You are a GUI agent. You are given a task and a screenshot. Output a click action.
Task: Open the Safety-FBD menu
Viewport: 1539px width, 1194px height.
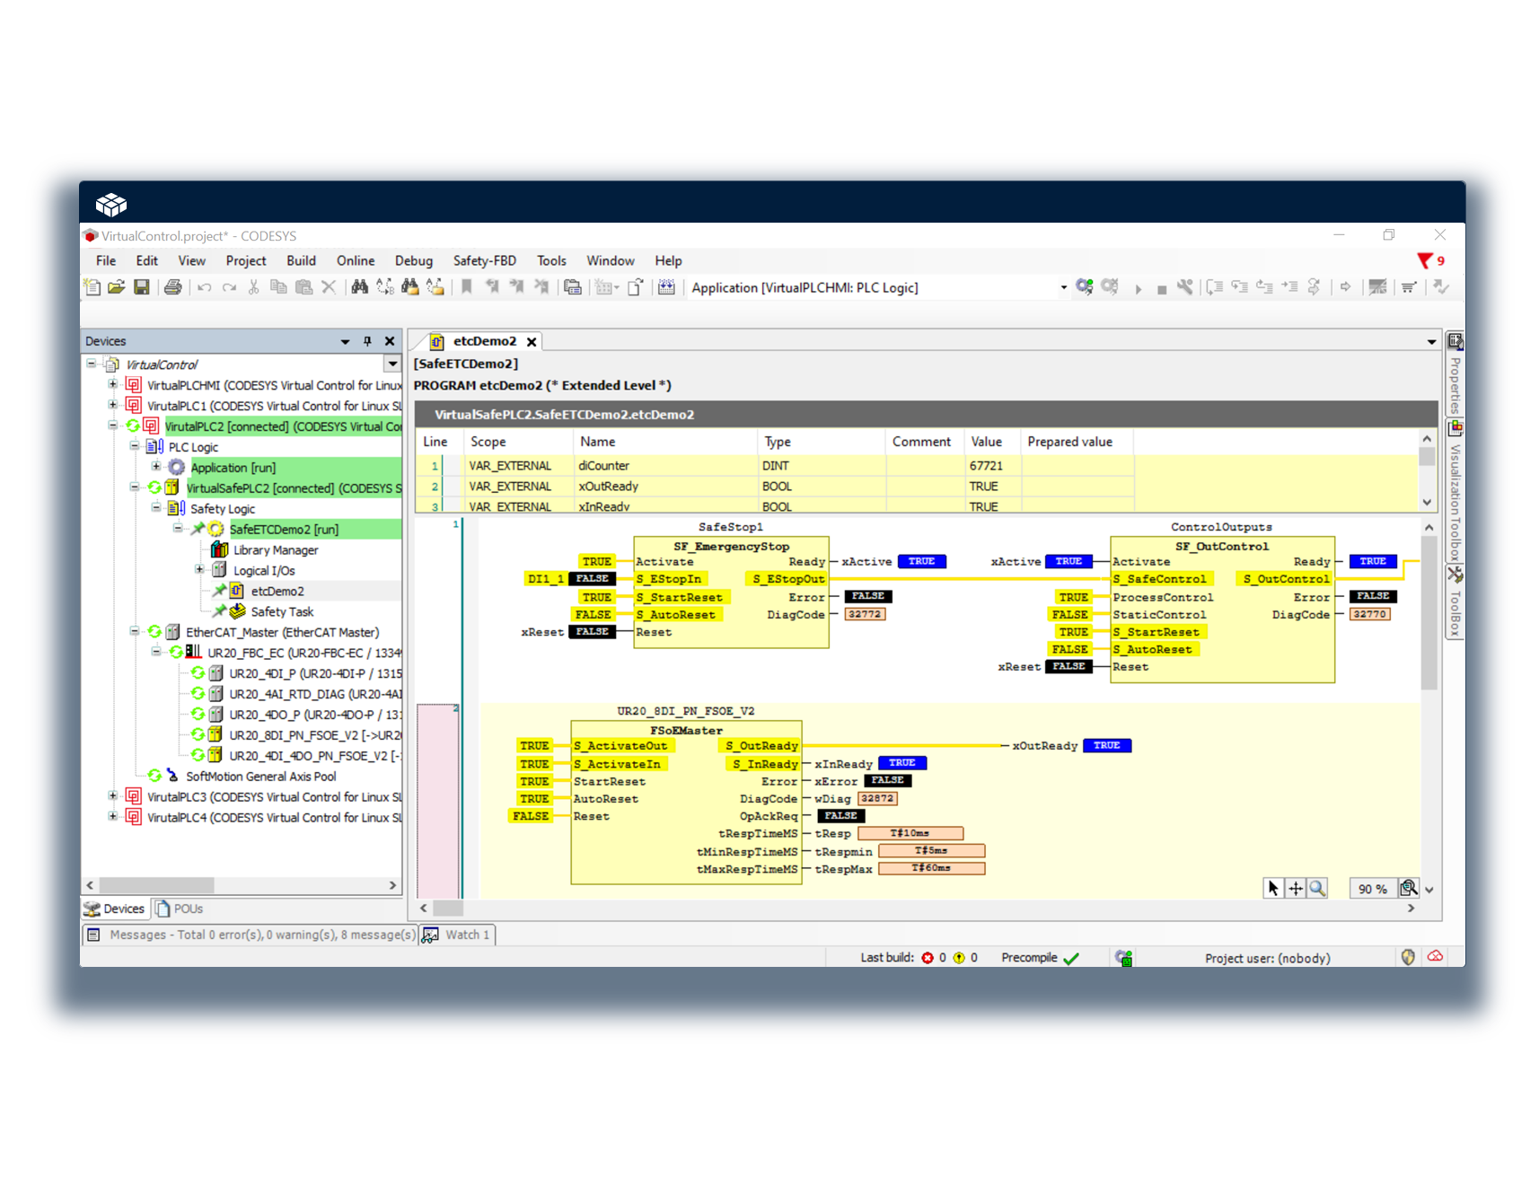[x=485, y=260]
